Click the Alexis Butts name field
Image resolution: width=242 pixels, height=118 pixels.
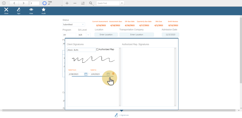pyautogui.click(x=81, y=50)
